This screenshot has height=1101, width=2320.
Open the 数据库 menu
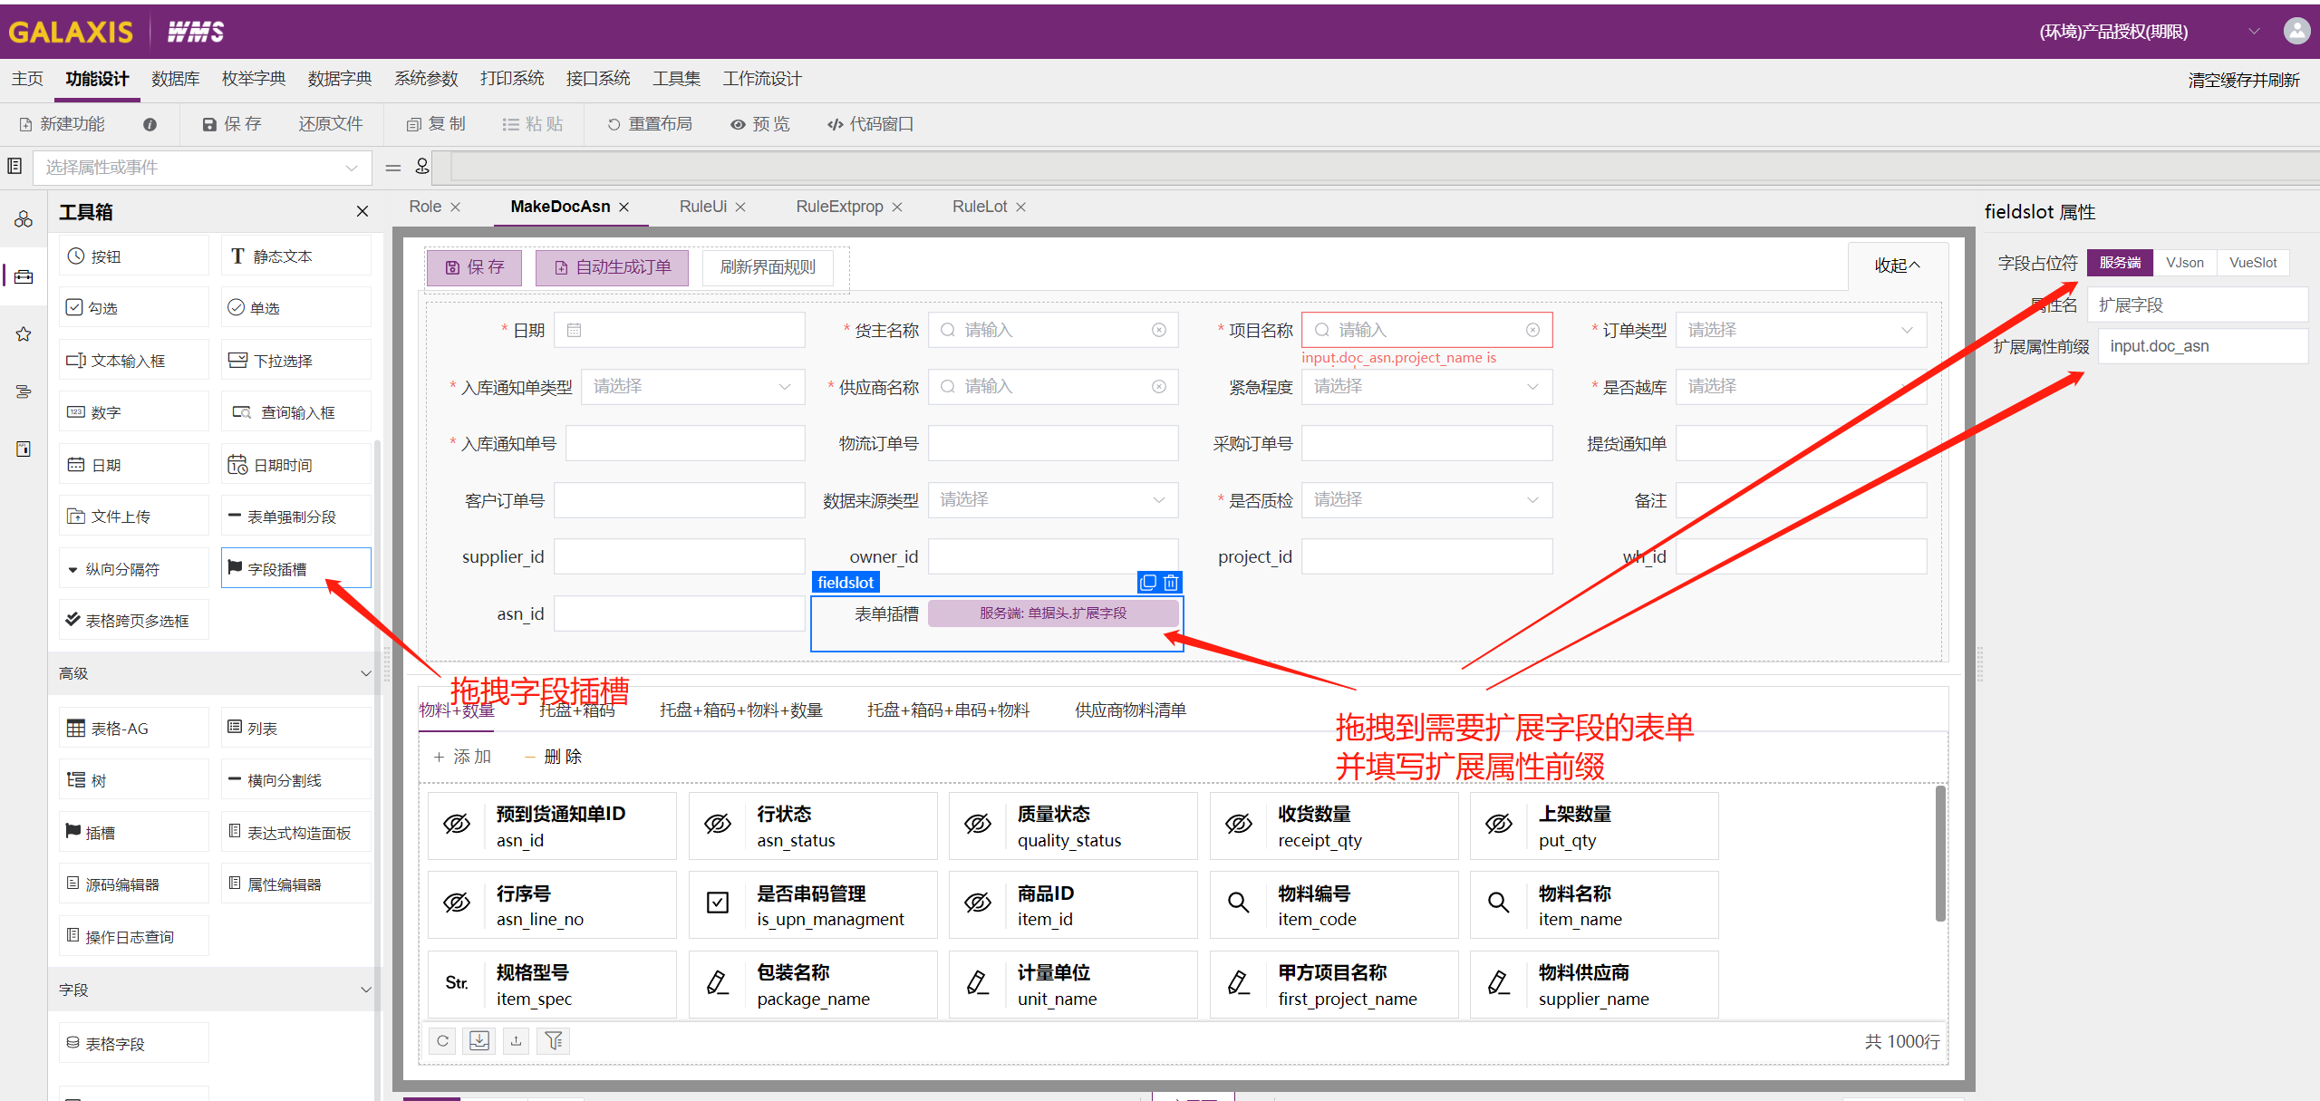click(175, 79)
